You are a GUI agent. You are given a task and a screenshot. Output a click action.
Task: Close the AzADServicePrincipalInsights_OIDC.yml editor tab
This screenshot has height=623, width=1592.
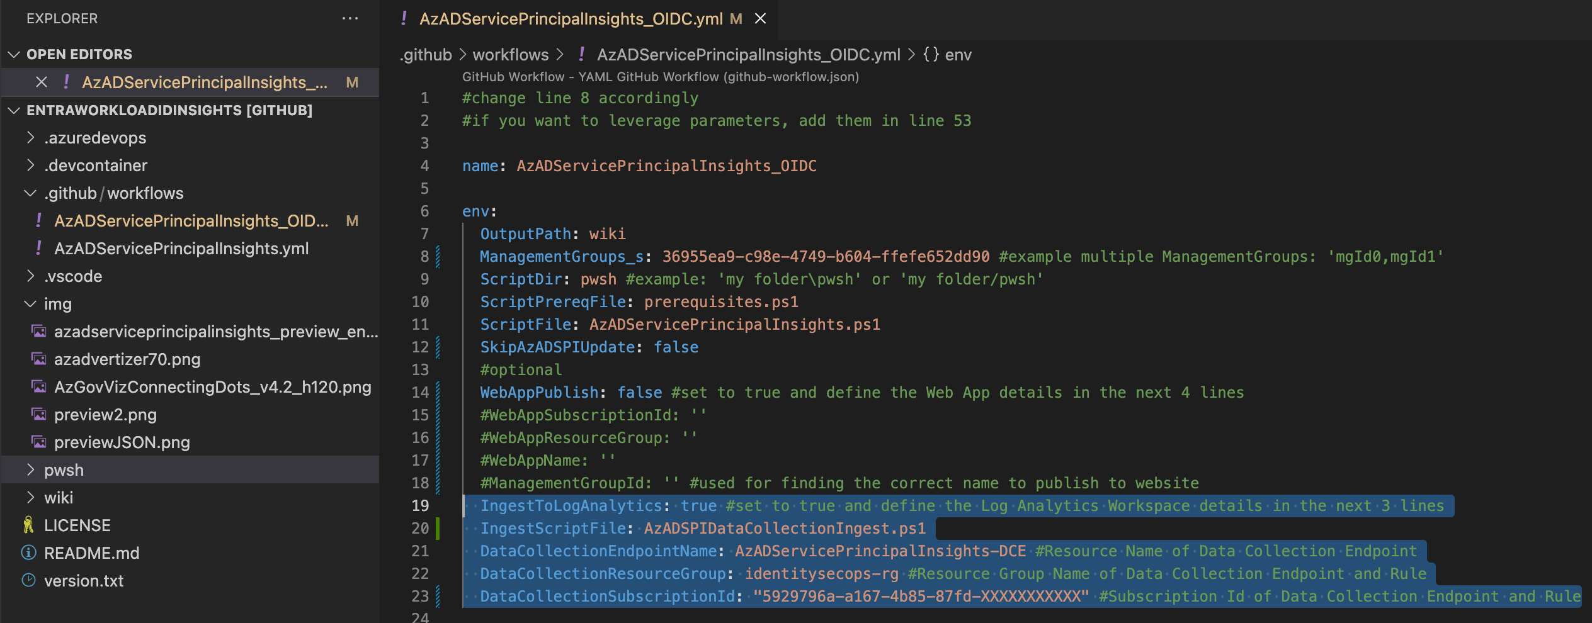coord(760,19)
